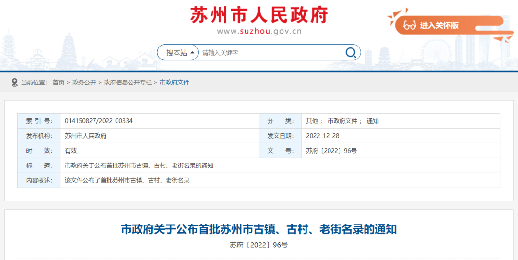Select 市政府文件 breadcrumb link
This screenshot has height=260, width=518.
coord(174,83)
